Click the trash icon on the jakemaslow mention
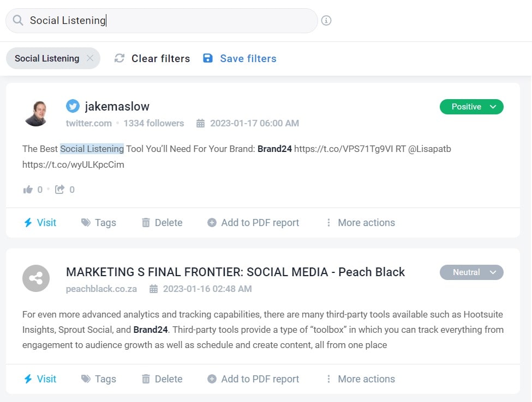This screenshot has width=532, height=402. pos(146,222)
